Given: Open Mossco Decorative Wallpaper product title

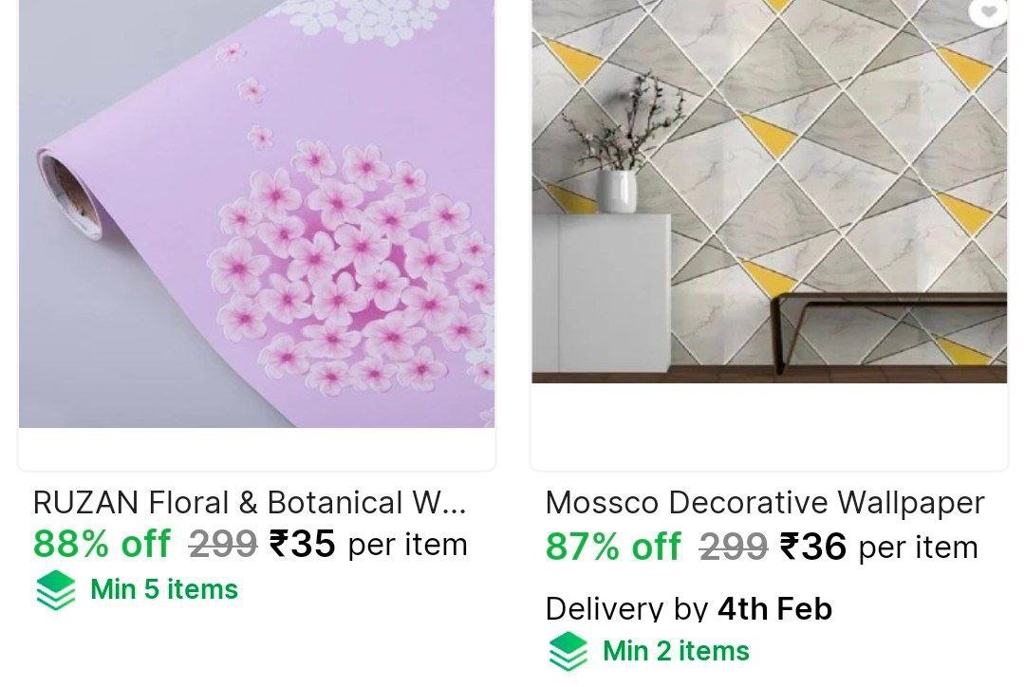Looking at the screenshot, I should (x=765, y=503).
